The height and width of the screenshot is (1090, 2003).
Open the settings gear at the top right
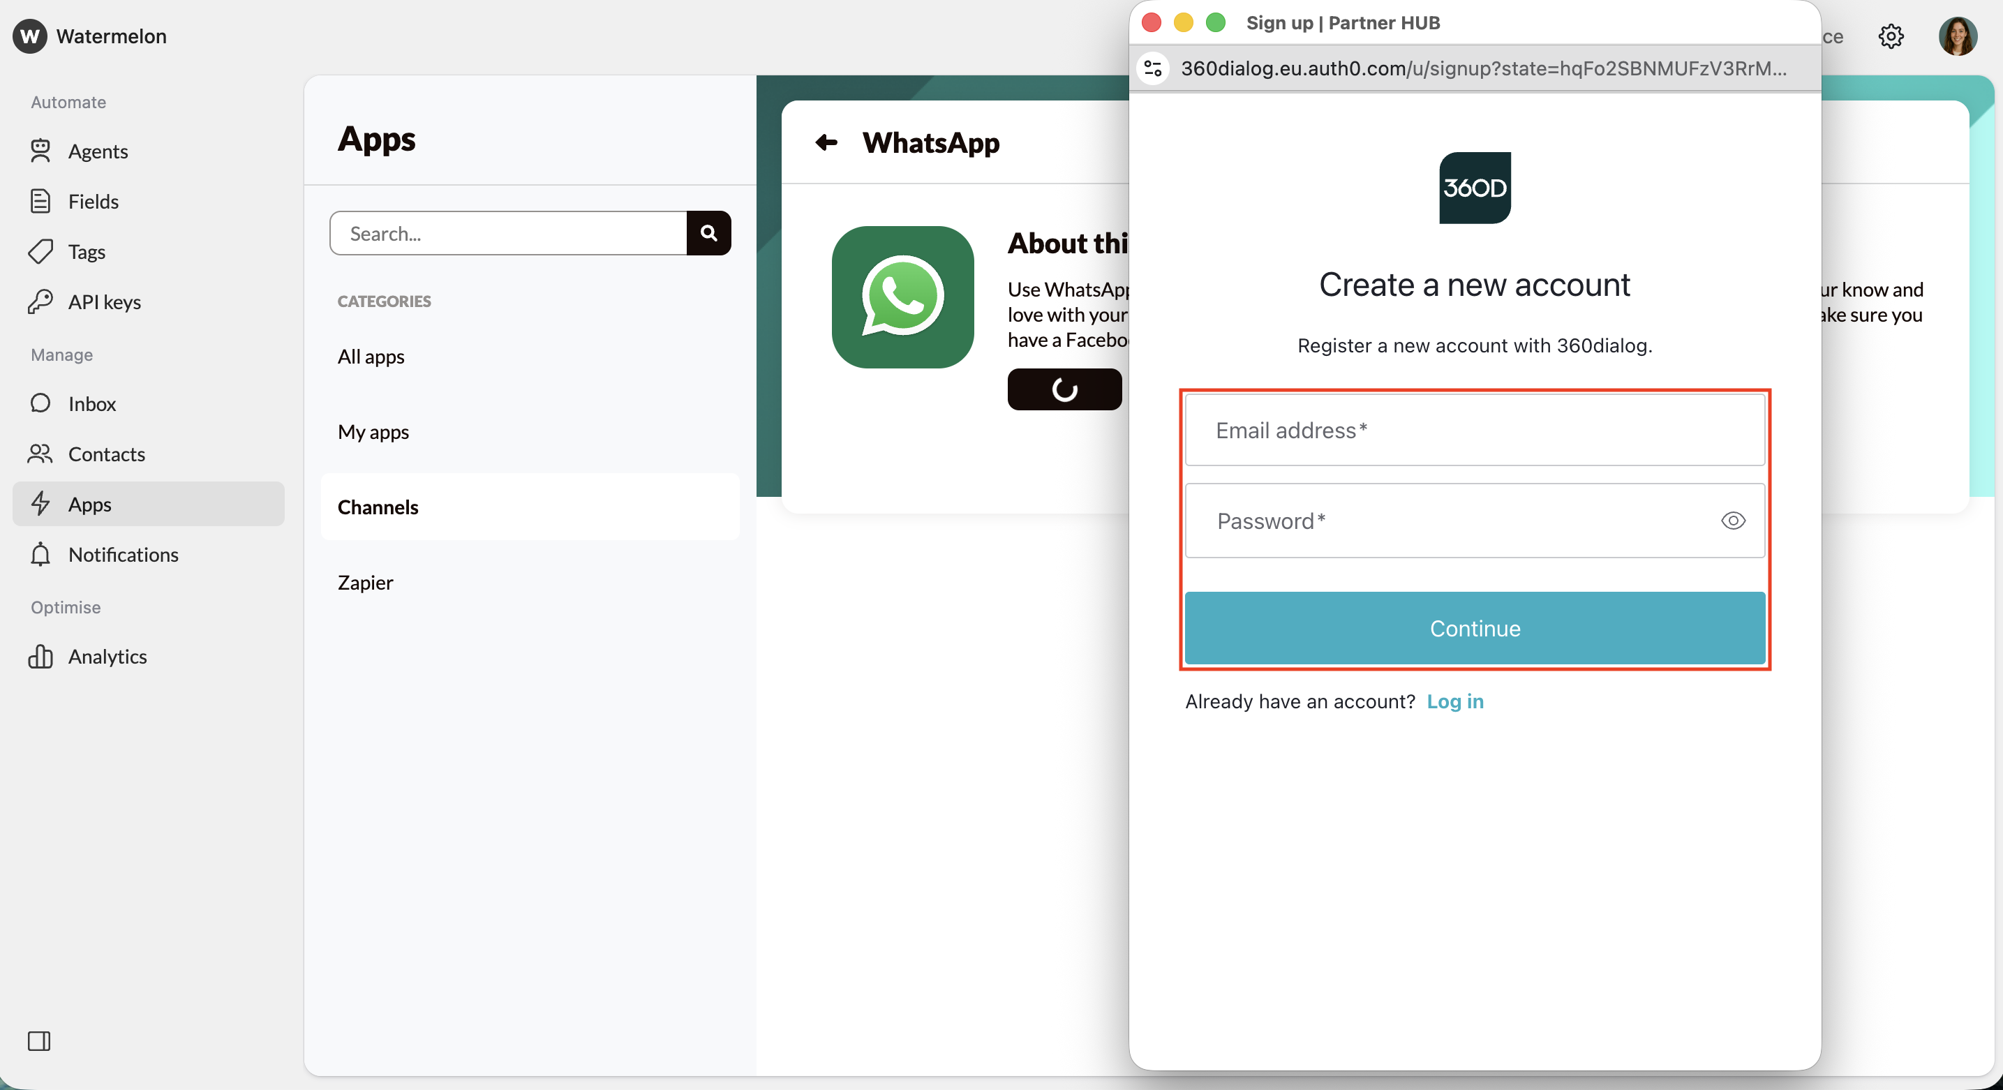(x=1891, y=36)
